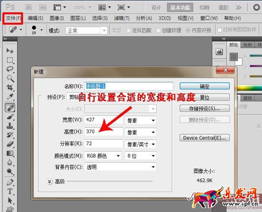Select the Content-Aware radio option
Viewport: 262px width, 212px height.
point(188,30)
